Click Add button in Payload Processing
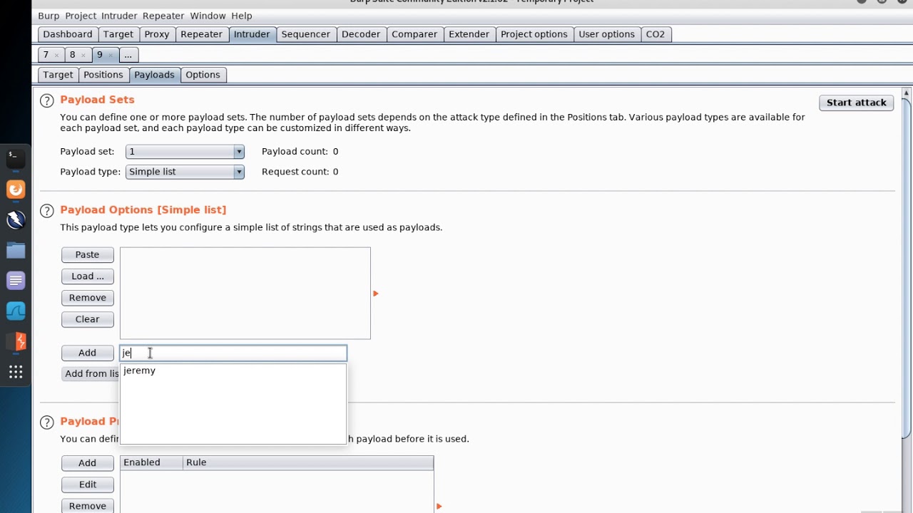913x513 pixels. point(88,463)
